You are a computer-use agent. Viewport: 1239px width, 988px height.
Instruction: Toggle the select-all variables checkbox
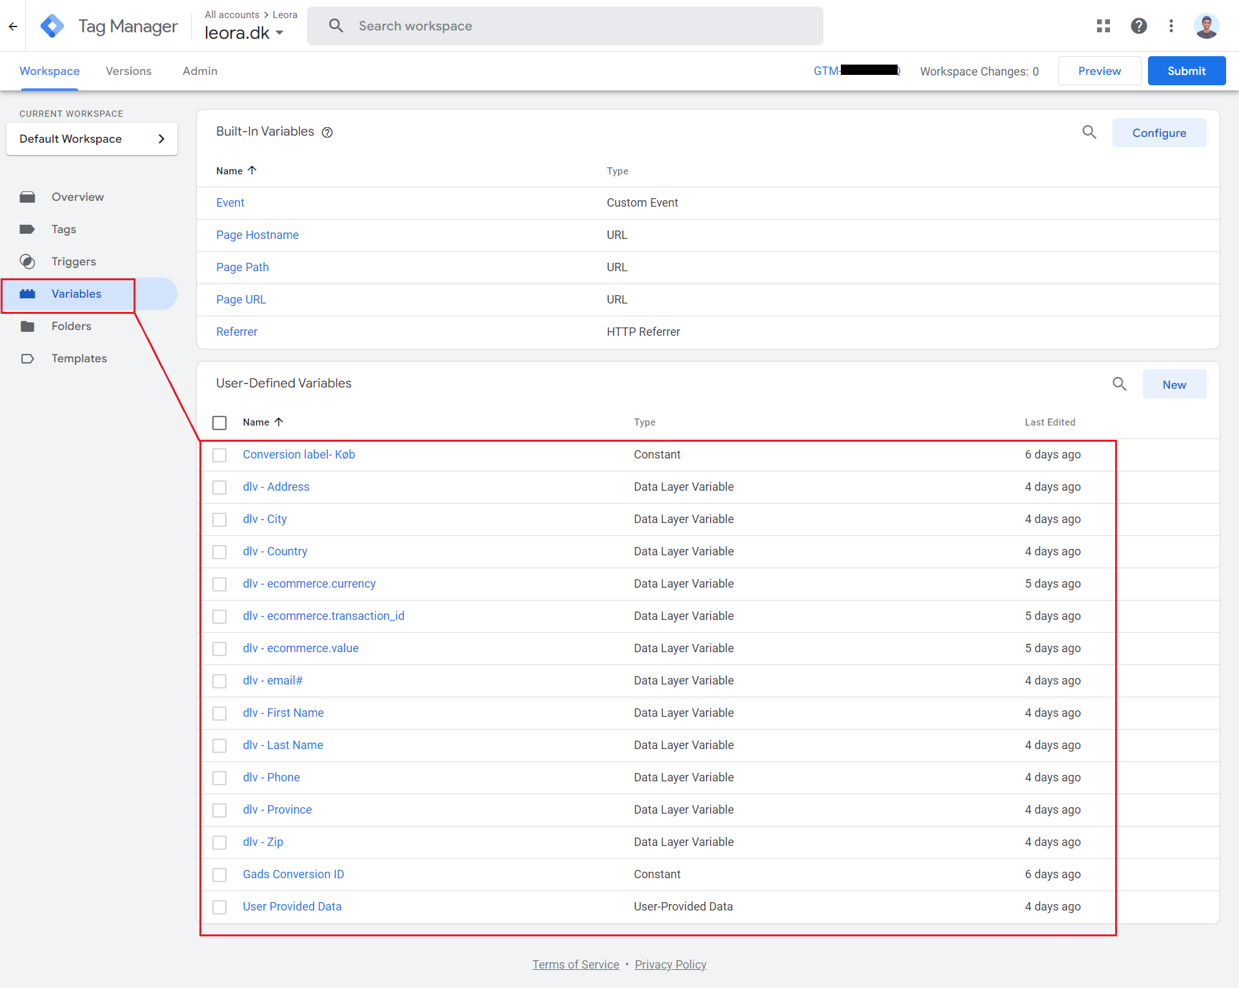tap(219, 422)
